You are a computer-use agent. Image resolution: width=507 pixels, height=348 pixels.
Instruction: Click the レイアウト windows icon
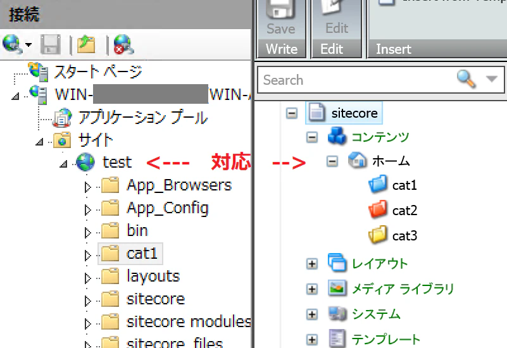pyautogui.click(x=337, y=262)
